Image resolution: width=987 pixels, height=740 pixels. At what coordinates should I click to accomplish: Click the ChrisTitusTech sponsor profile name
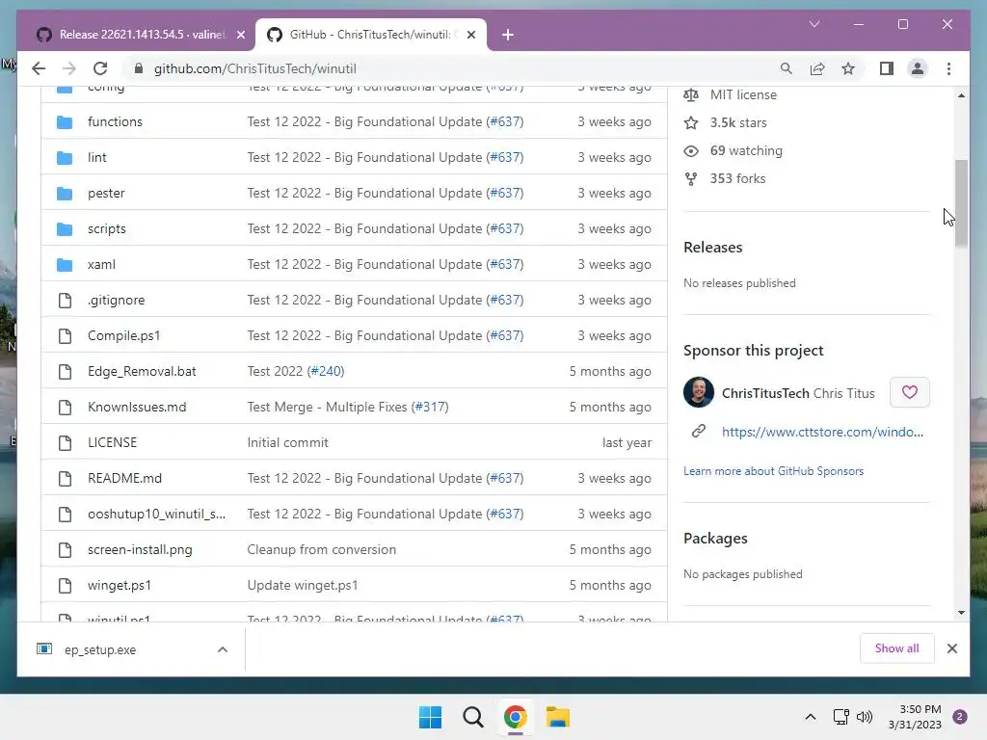(x=765, y=393)
